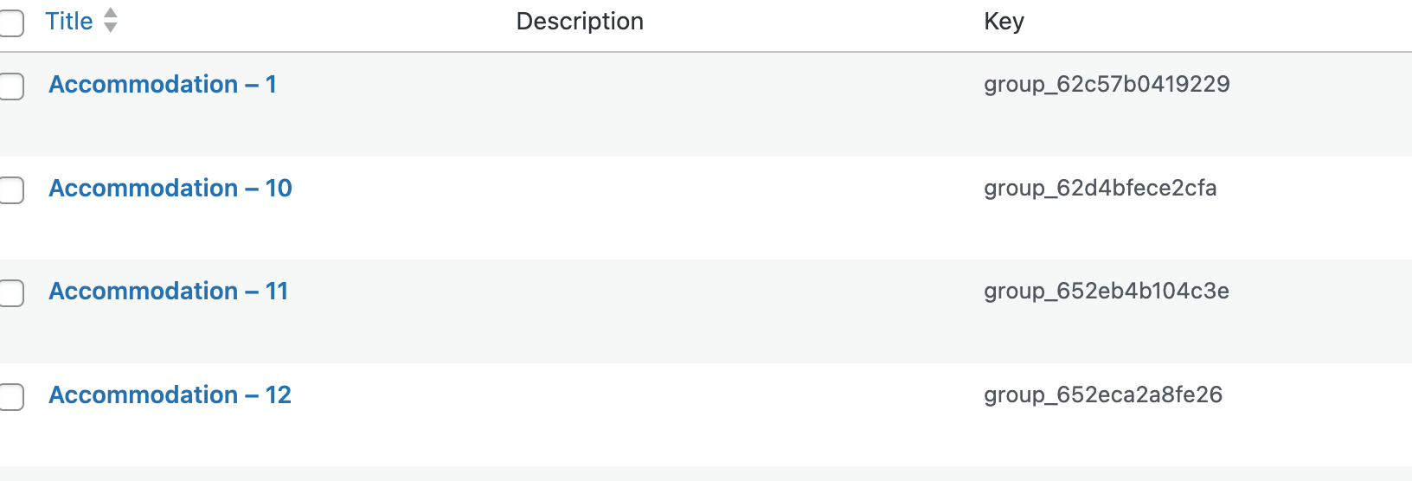This screenshot has width=1412, height=481.
Task: Open Accommodation – 12 title link
Action: (170, 394)
